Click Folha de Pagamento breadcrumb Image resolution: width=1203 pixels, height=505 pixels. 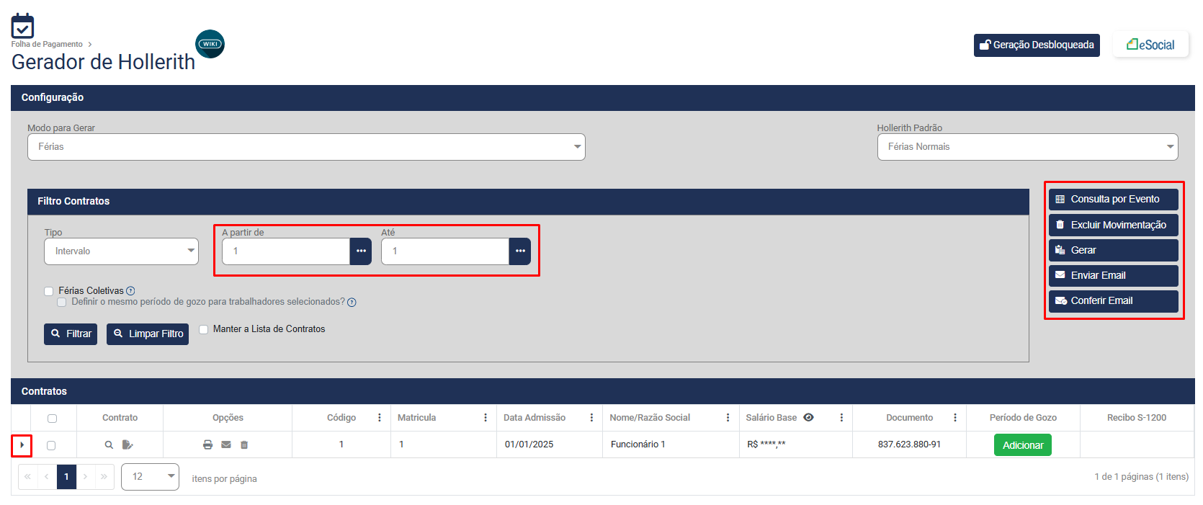[x=47, y=44]
